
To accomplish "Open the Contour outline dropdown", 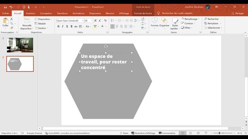I will pos(188,23).
